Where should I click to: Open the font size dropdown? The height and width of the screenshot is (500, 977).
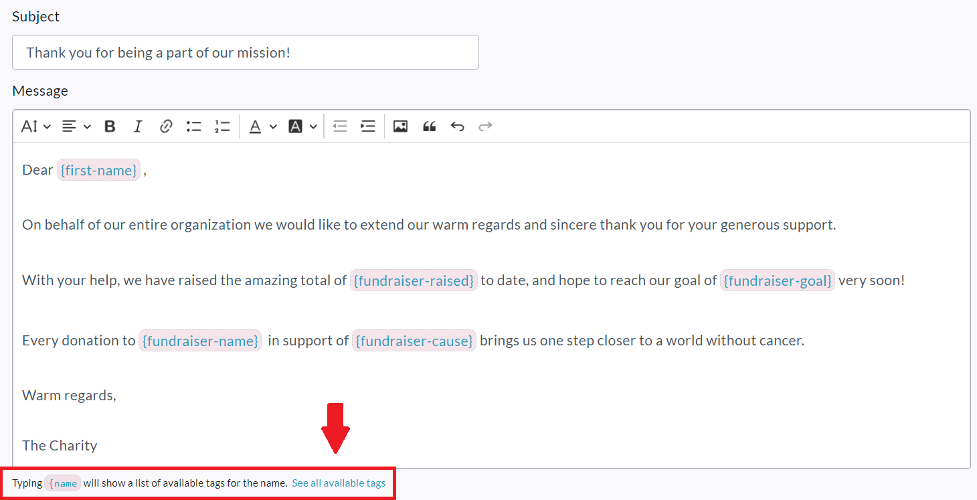[36, 127]
